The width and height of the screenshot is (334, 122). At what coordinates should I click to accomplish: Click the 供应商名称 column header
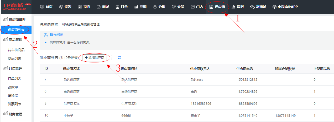[71, 69]
